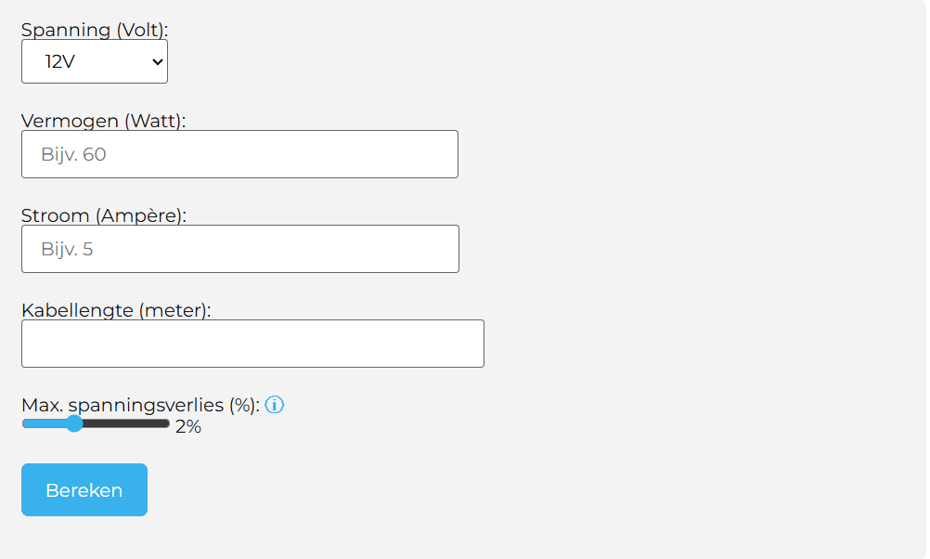930x559 pixels.
Task: Click the "Spanning (Volt):" label
Action: coord(95,30)
